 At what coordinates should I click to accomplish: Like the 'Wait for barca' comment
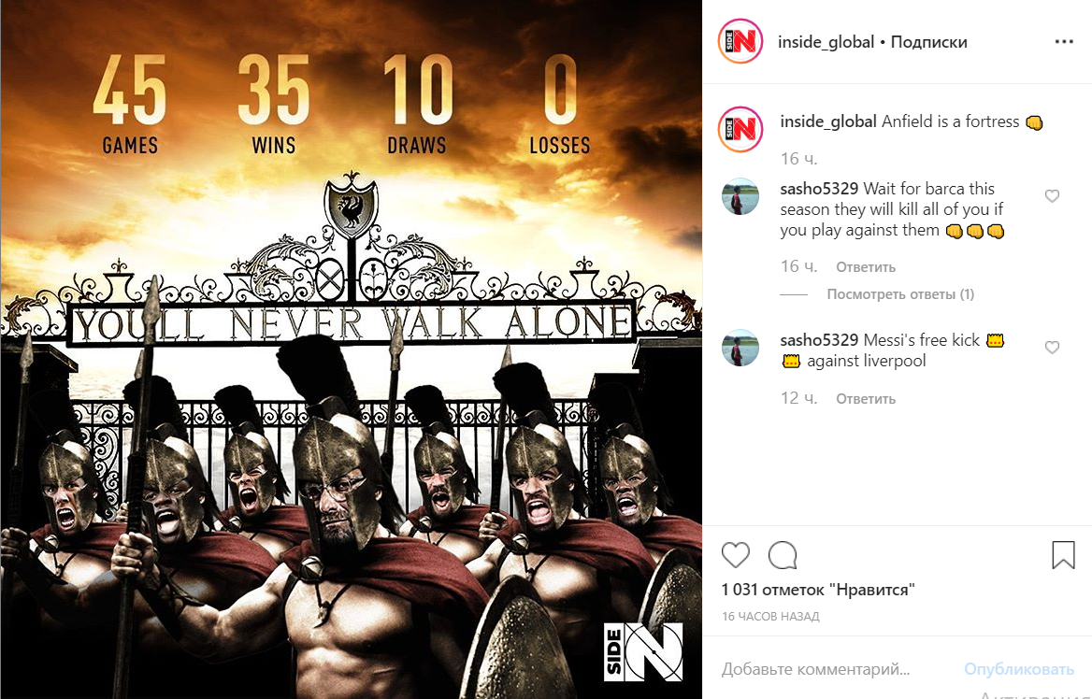click(1053, 196)
